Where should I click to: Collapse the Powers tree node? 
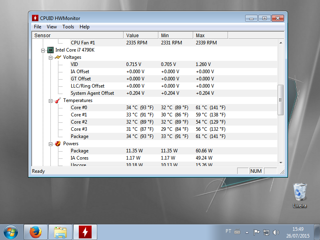pos(50,144)
